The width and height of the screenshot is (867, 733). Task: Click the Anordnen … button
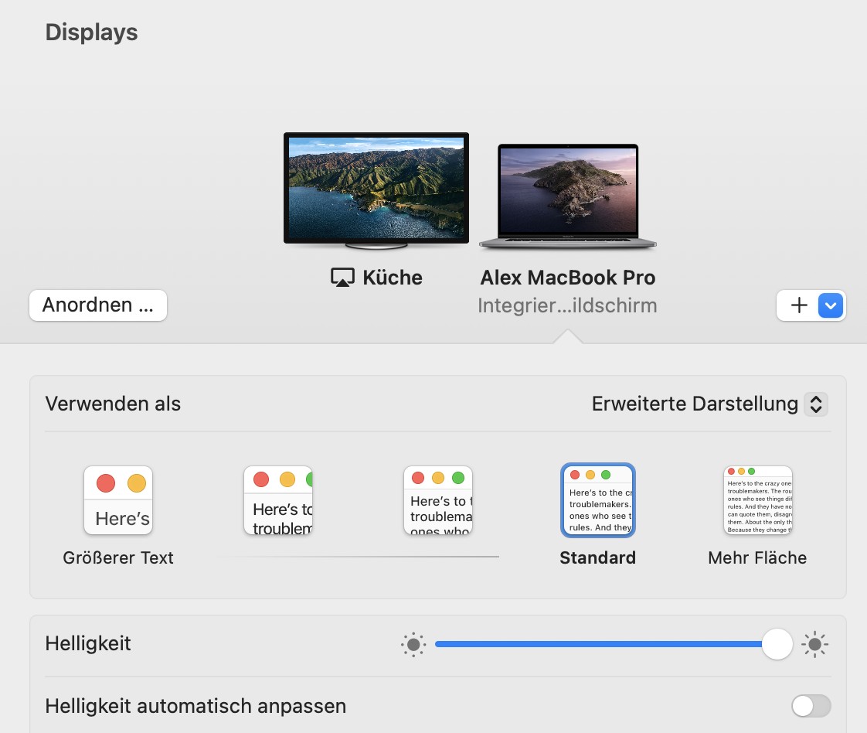coord(98,305)
